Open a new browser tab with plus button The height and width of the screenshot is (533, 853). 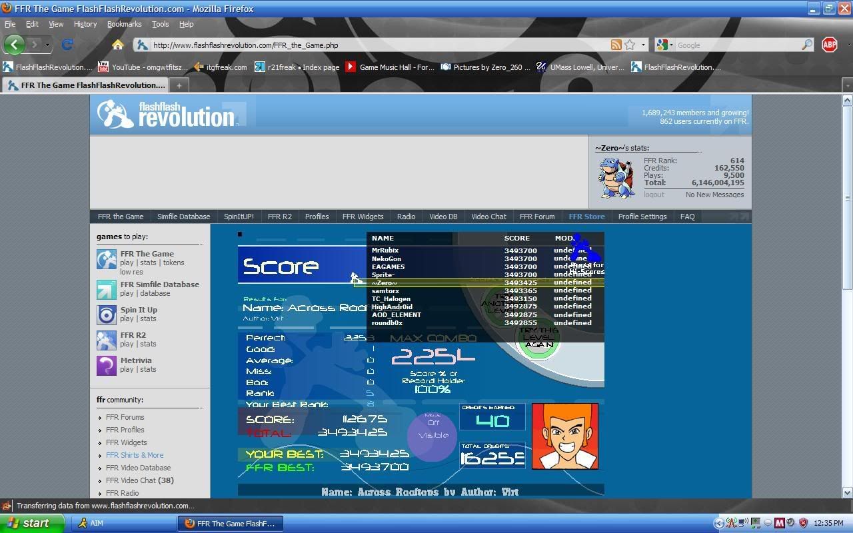pyautogui.click(x=179, y=85)
